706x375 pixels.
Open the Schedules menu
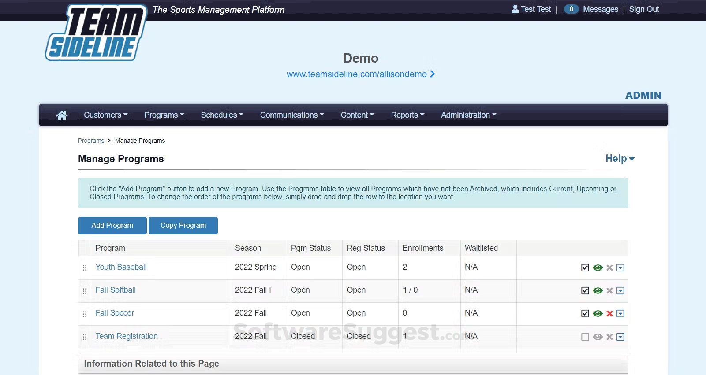[222, 115]
